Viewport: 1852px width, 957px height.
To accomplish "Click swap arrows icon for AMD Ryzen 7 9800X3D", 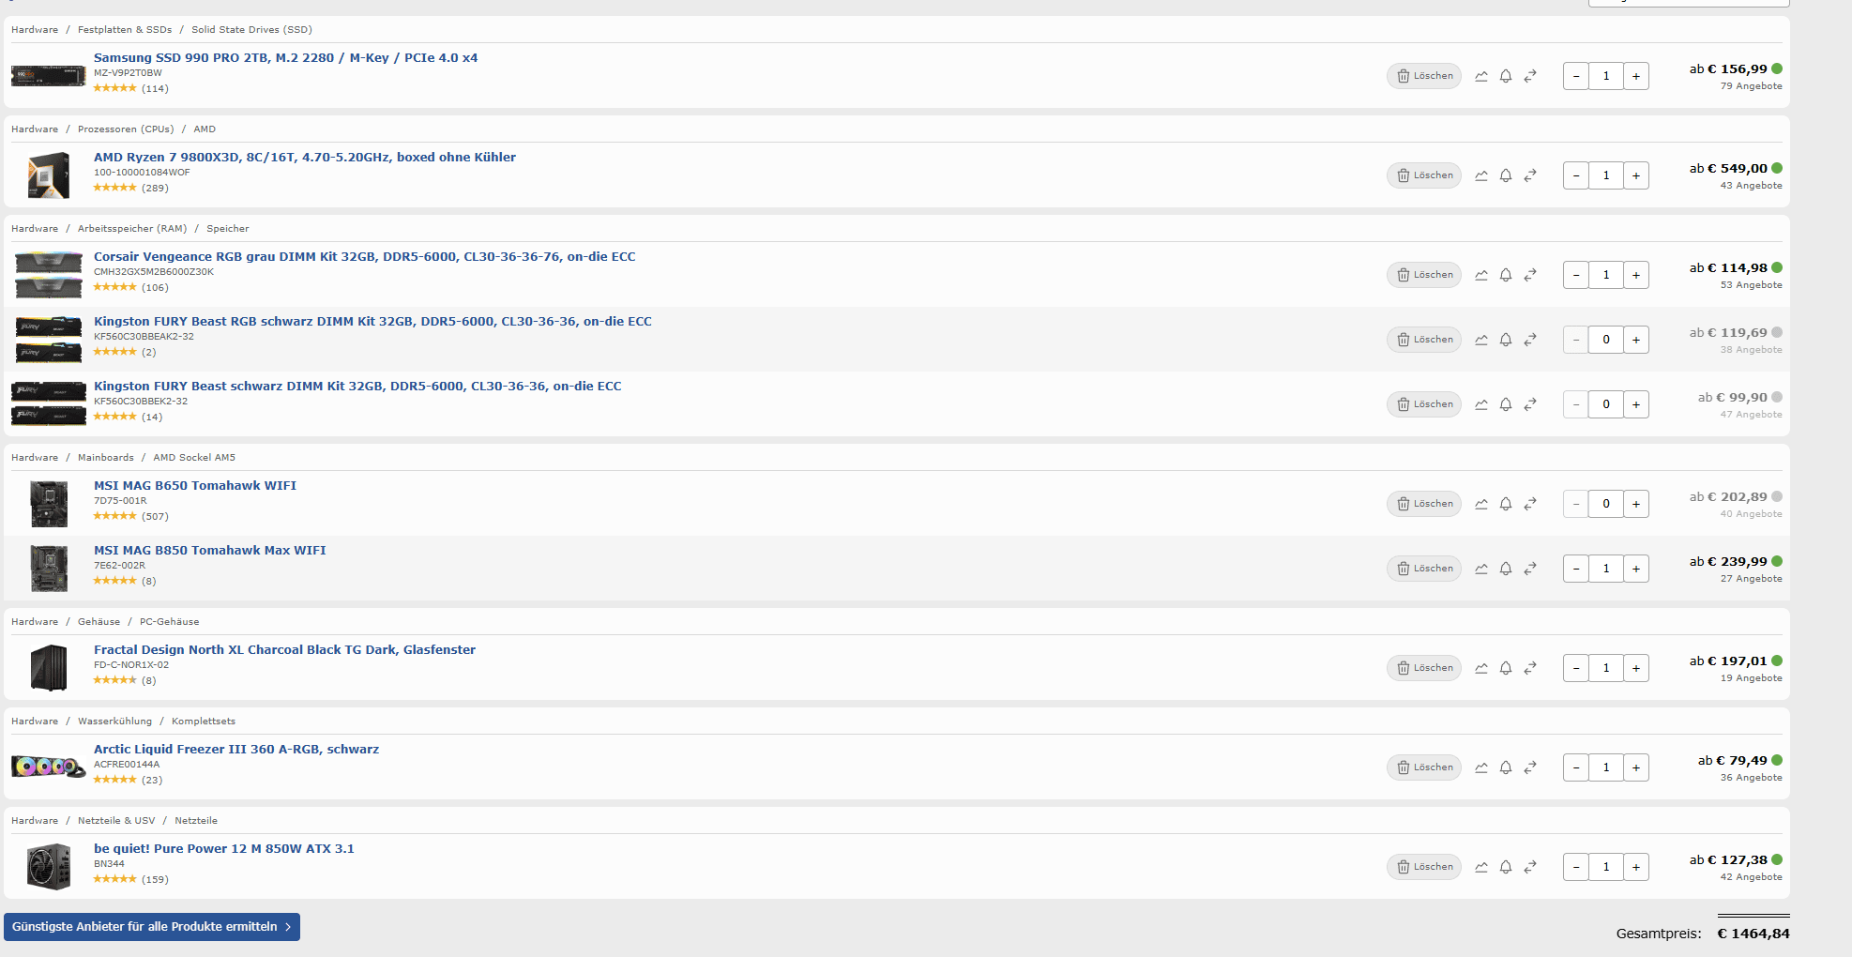I will coord(1530,175).
